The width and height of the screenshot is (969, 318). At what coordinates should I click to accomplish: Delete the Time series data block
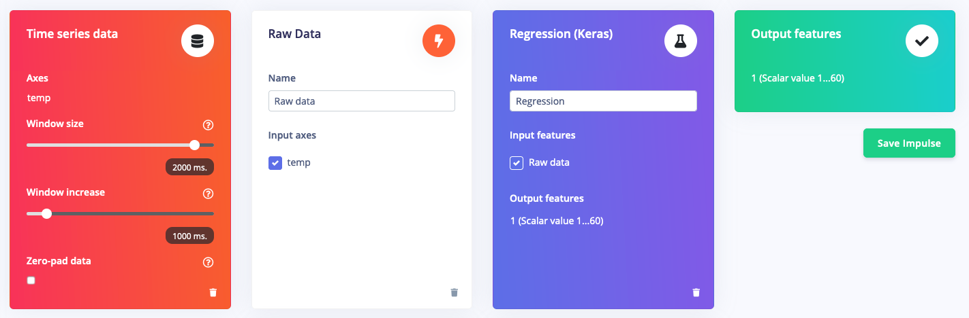coord(213,292)
